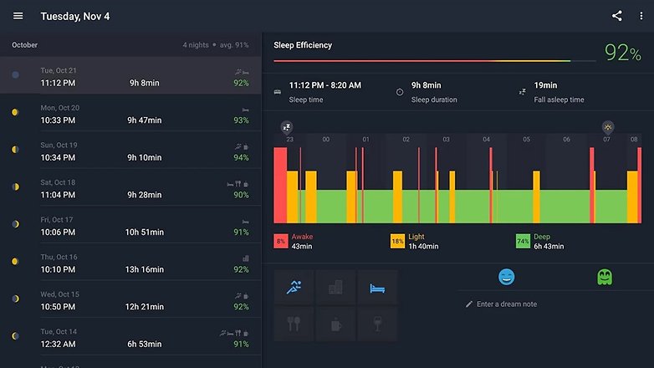Click the moon phase icon for Oct 20
The image size is (654, 368).
coord(15,112)
